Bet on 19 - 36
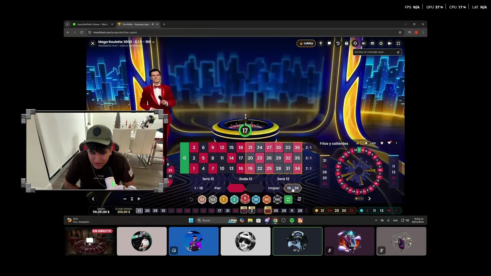The image size is (491, 276). 293,188
